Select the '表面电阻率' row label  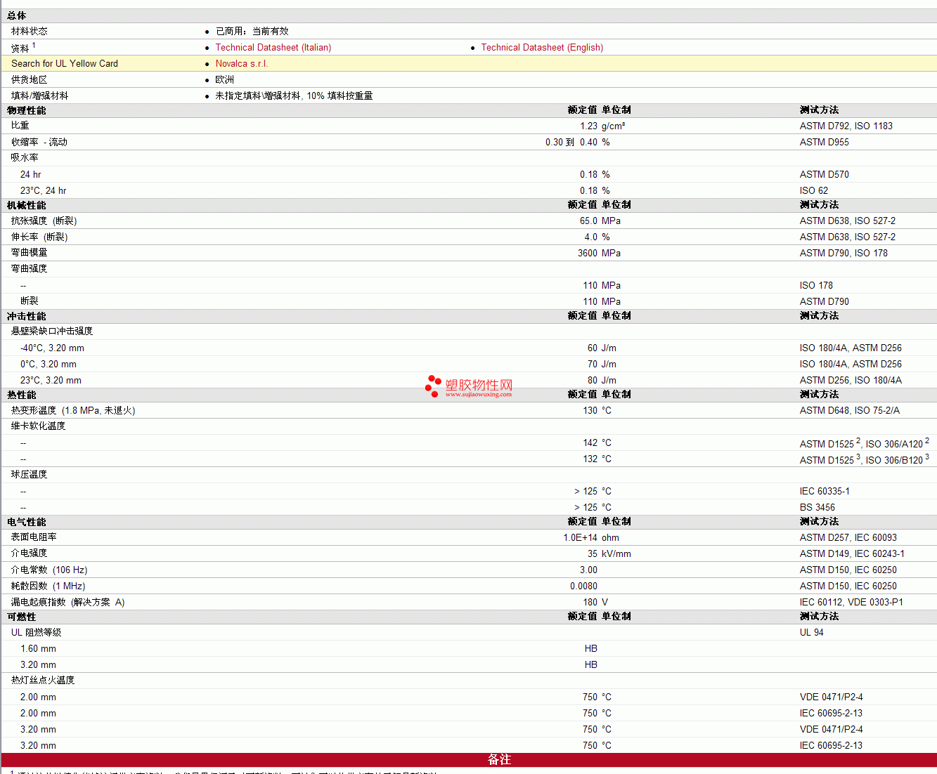(34, 537)
